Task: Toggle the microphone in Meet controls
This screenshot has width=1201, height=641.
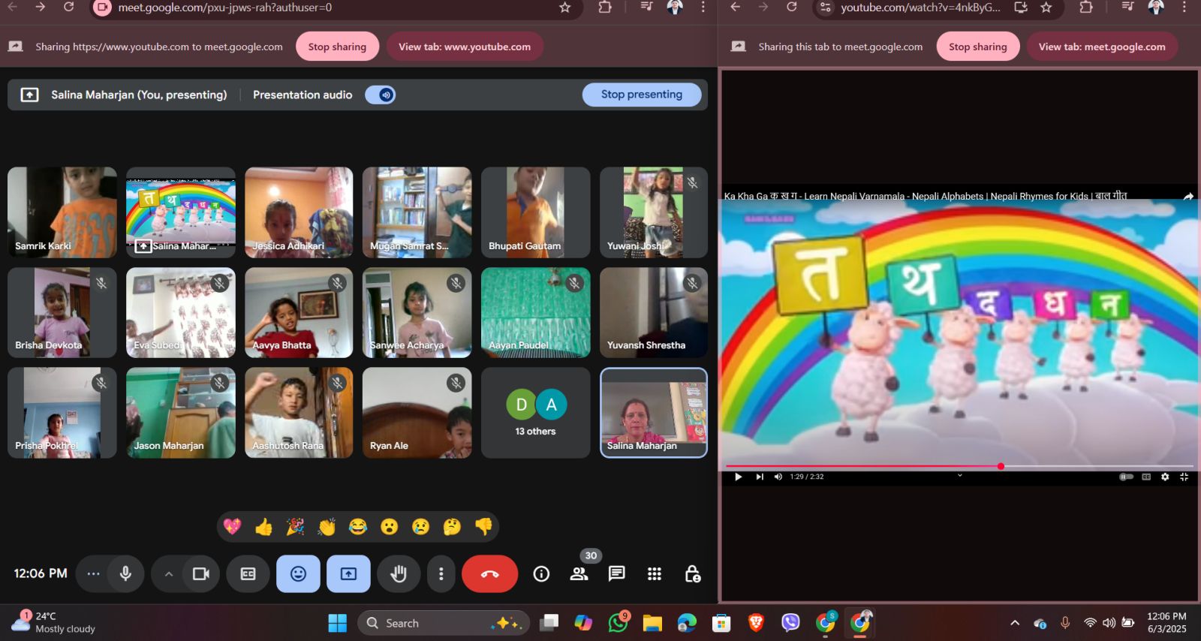Action: 125,574
